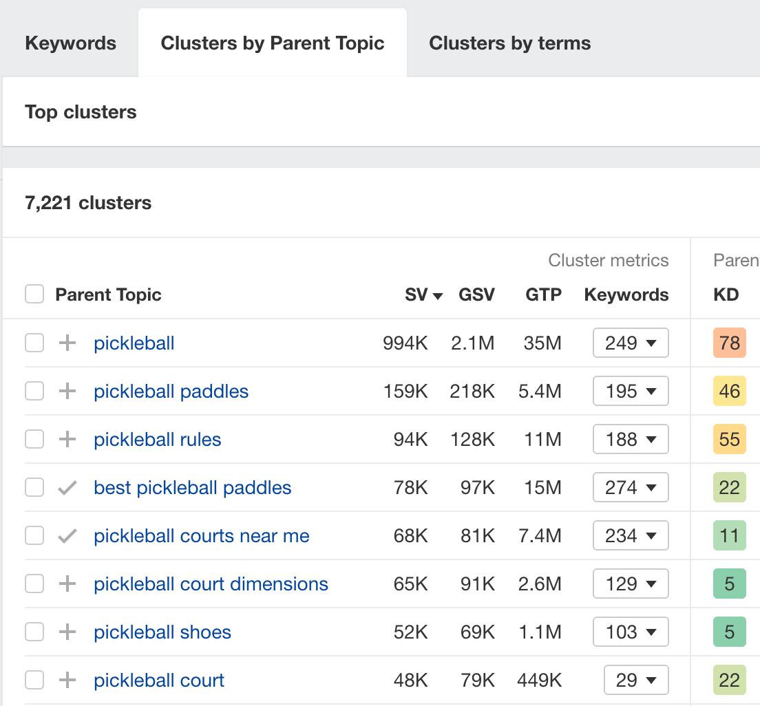This screenshot has width=760, height=706.
Task: Expand pickleball rules using its plus icon
Action: (67, 439)
